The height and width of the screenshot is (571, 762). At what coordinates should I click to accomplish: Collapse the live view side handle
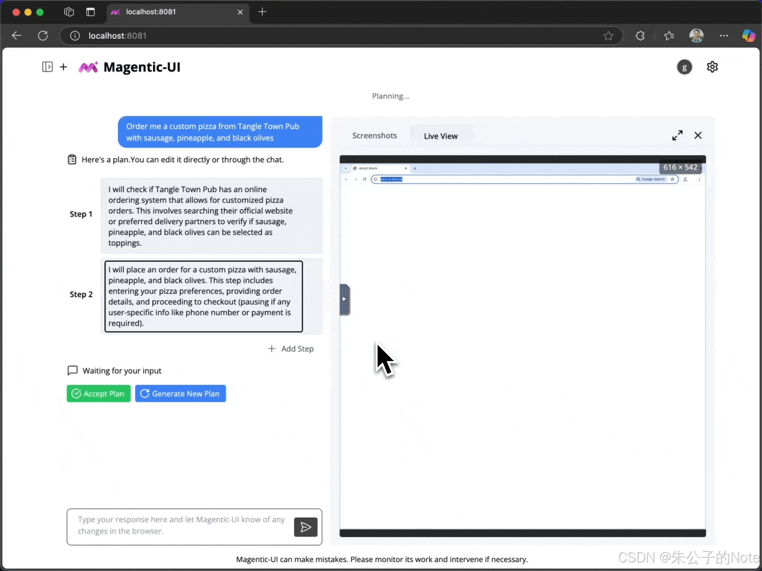[x=344, y=299]
